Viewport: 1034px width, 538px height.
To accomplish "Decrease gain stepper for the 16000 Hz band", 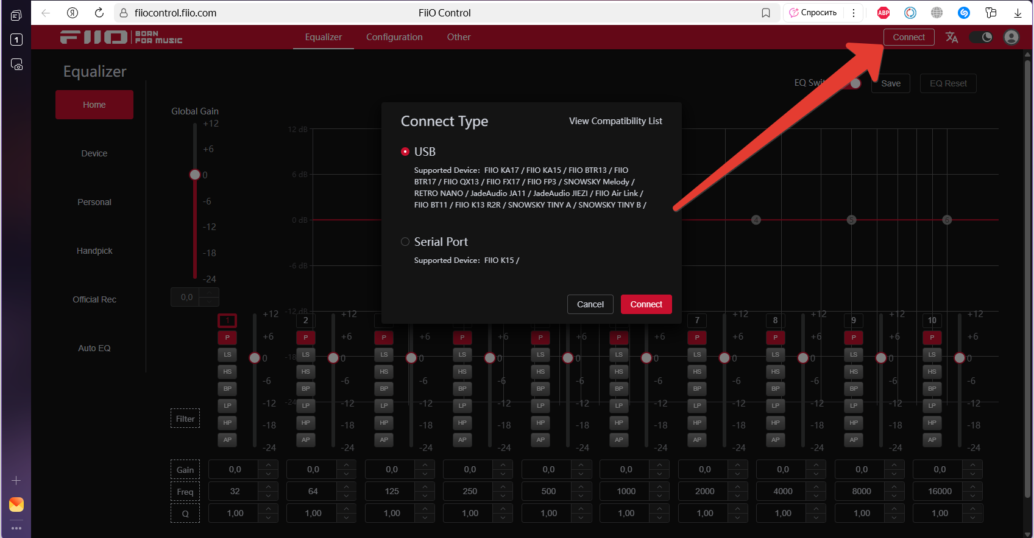I will (x=972, y=474).
